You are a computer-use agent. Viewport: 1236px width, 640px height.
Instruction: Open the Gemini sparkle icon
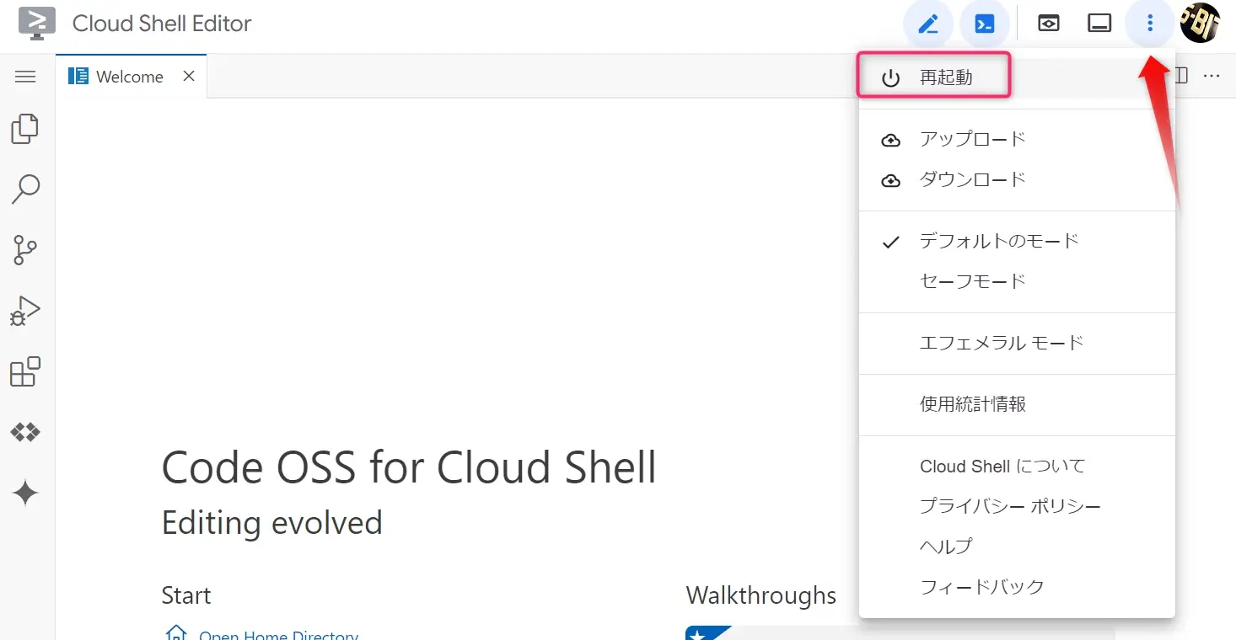click(25, 493)
